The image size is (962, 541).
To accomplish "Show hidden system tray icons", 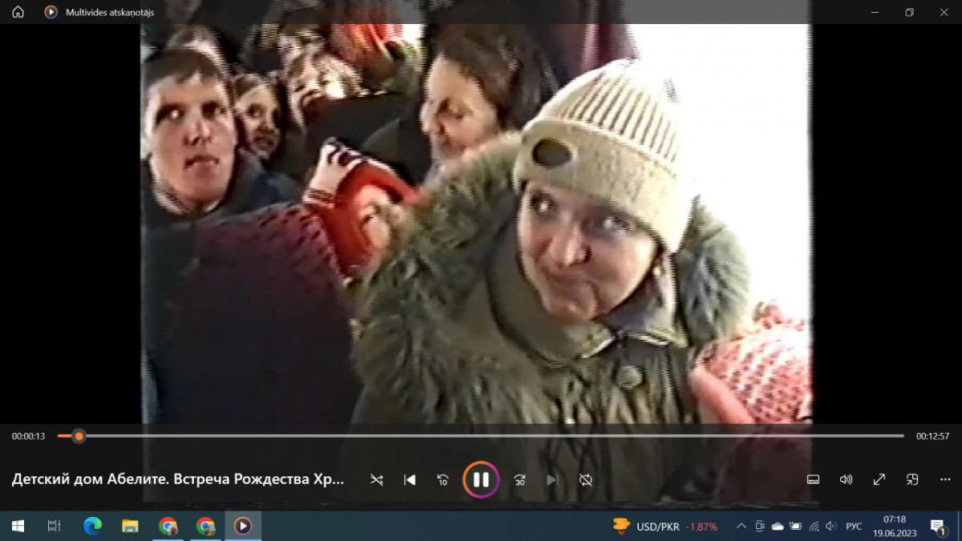I will point(741,527).
